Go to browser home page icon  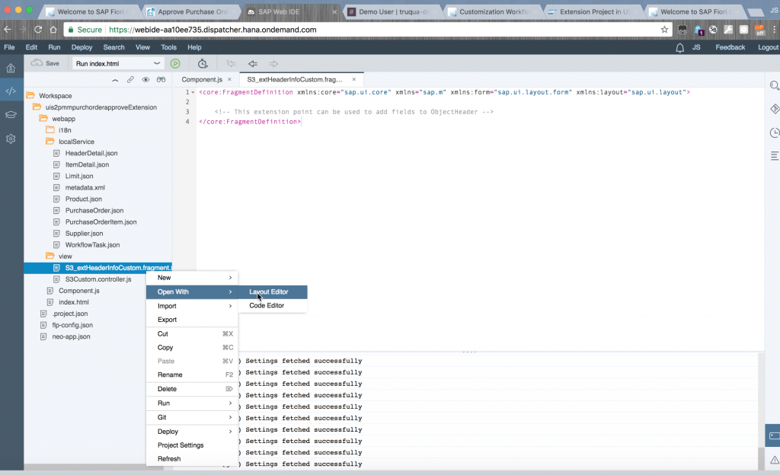tap(53, 30)
